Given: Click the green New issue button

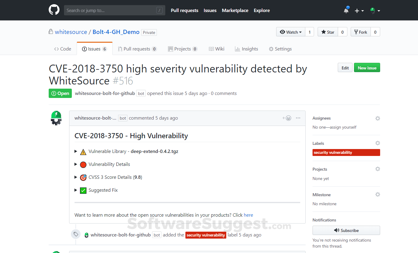Looking at the screenshot, I should [x=367, y=68].
